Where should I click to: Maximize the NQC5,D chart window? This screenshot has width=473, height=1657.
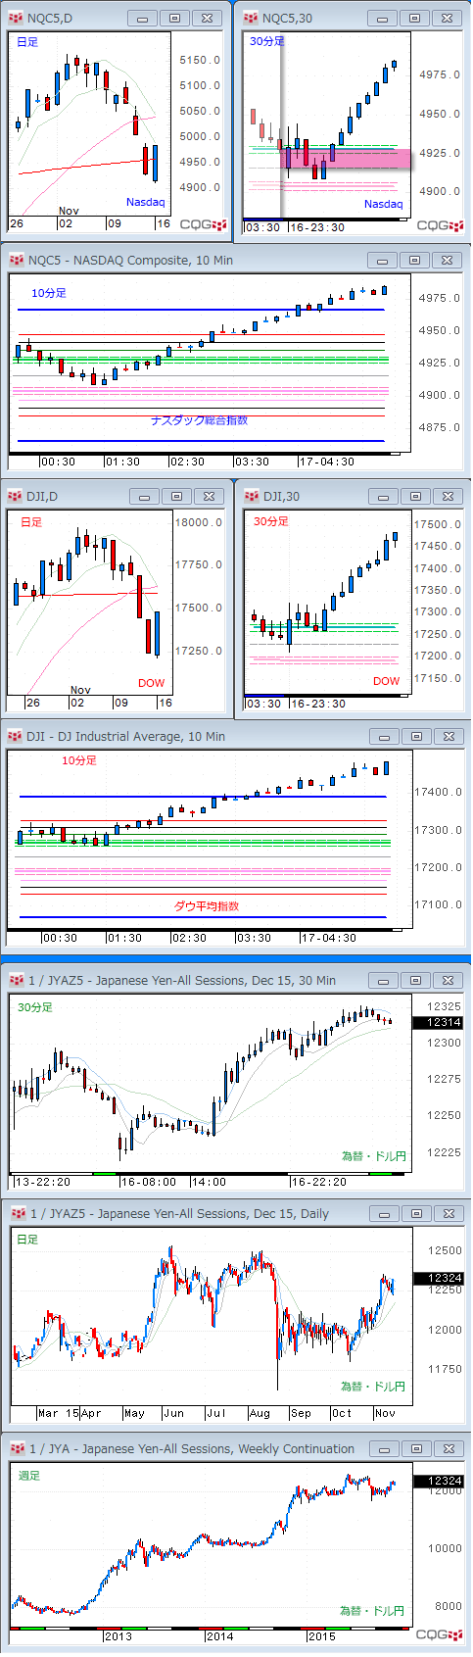click(175, 18)
